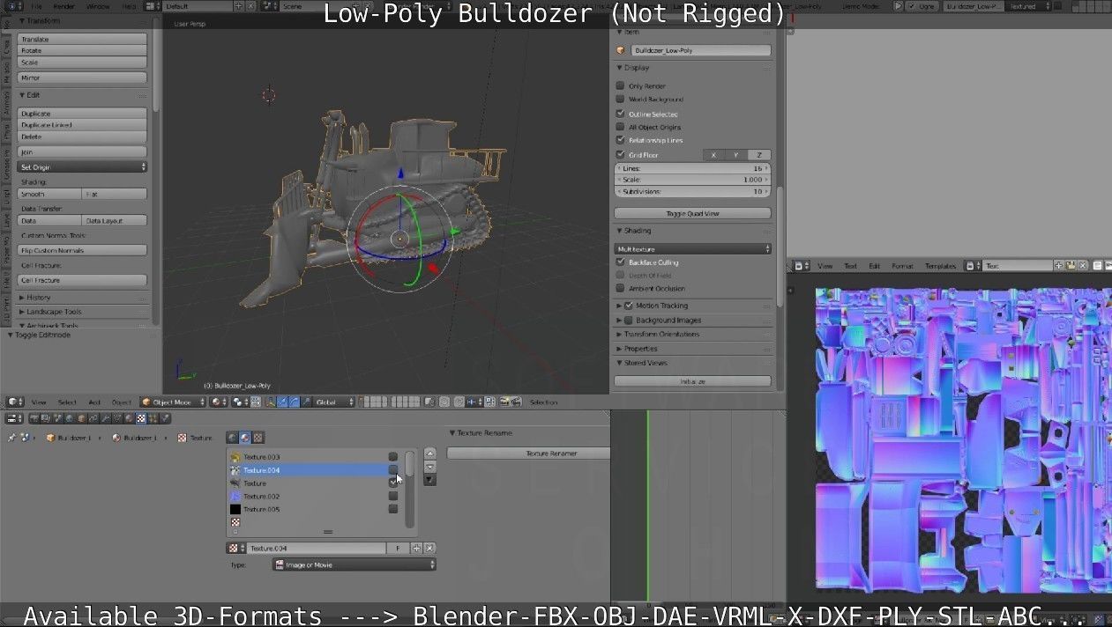The width and height of the screenshot is (1112, 627).
Task: Enable World Background checkbox
Action: tap(621, 100)
